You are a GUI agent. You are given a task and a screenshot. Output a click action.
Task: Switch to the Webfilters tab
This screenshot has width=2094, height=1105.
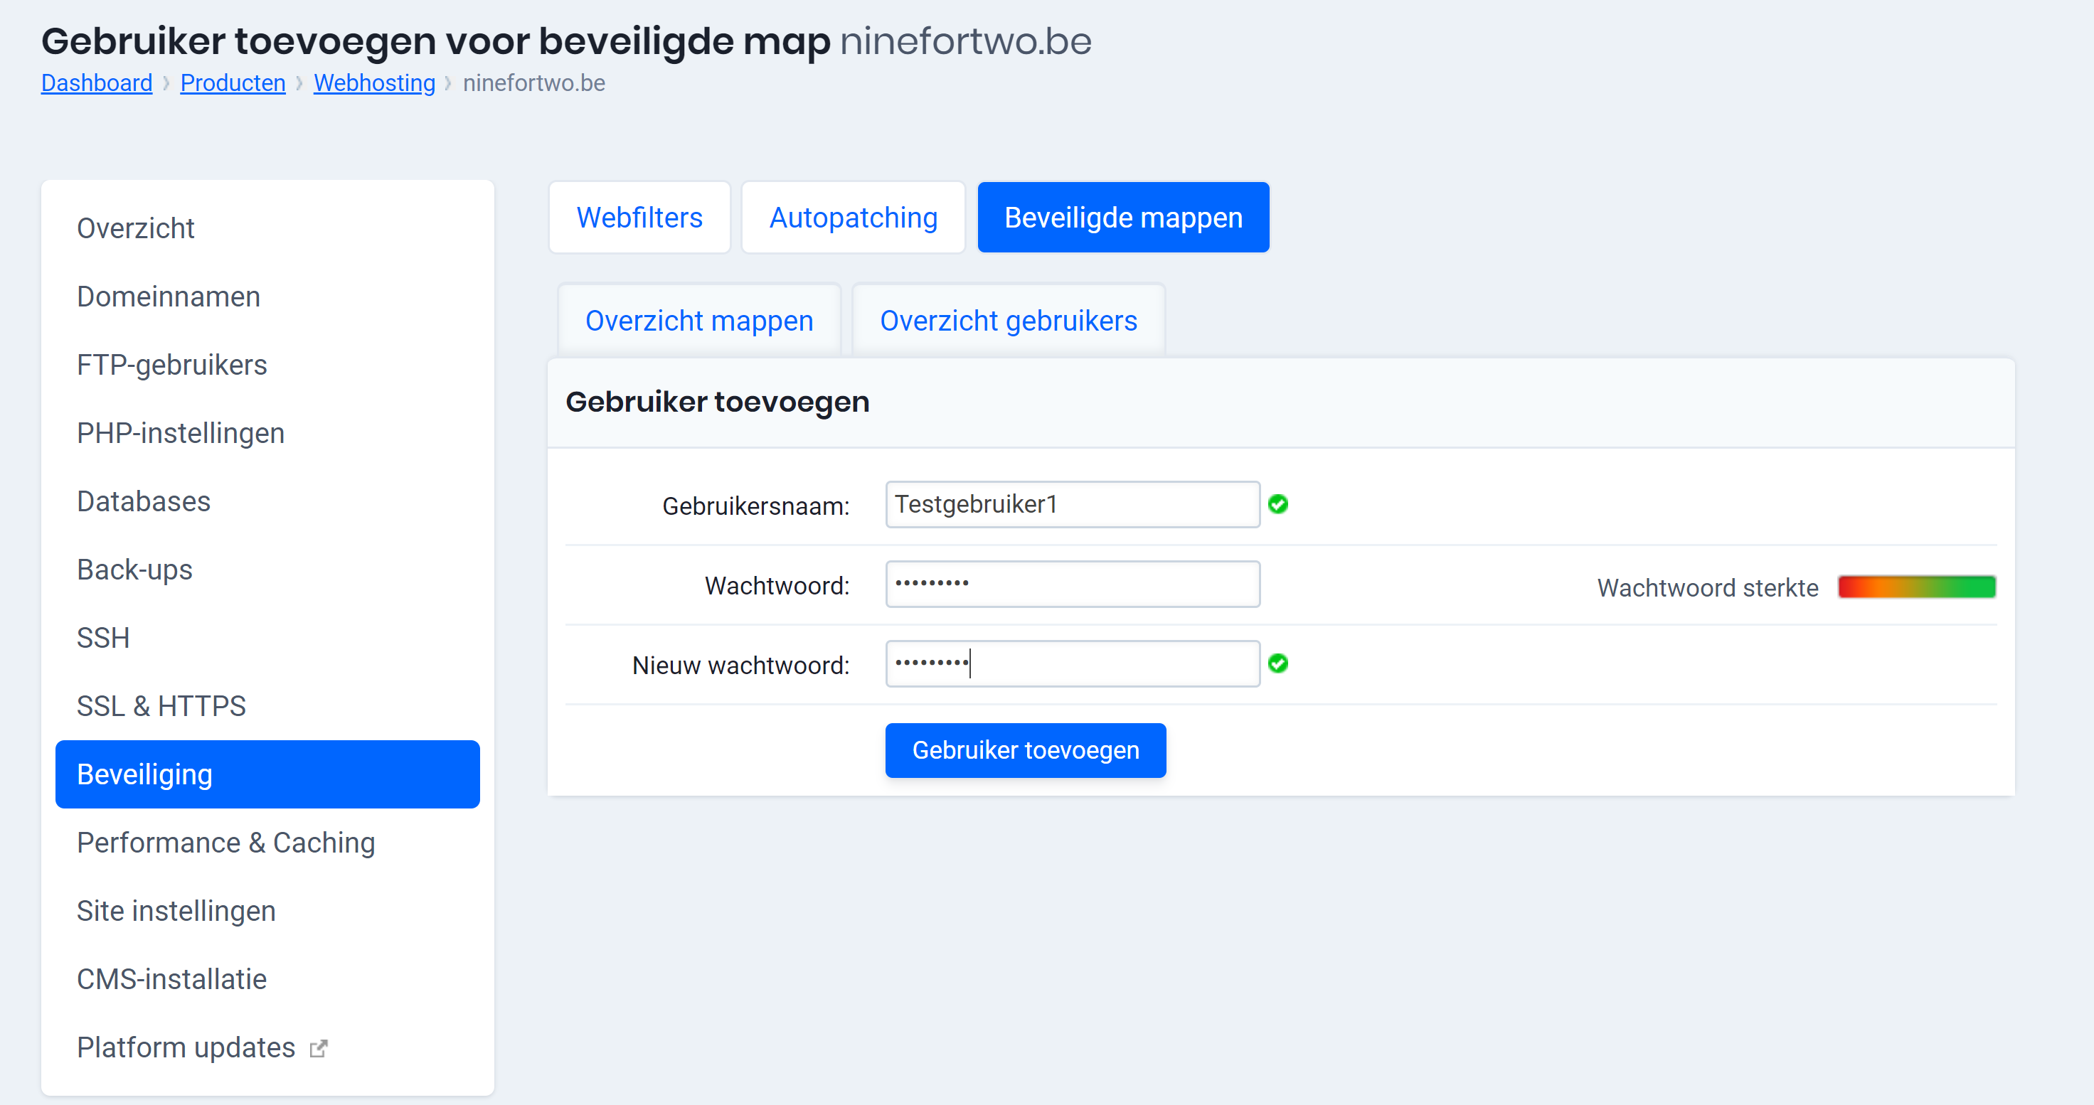click(639, 217)
